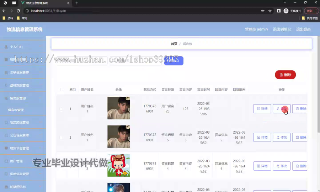This screenshot has width=320, height=192.
Task: Open the 轮播图信息 menu label
Action: pos(18,187)
